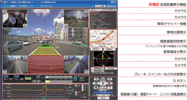Uncheck the virtual distance display checkbox

pos(93,71)
